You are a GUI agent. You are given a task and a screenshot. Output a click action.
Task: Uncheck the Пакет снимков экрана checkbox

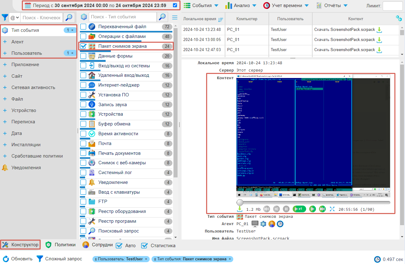tap(83, 46)
